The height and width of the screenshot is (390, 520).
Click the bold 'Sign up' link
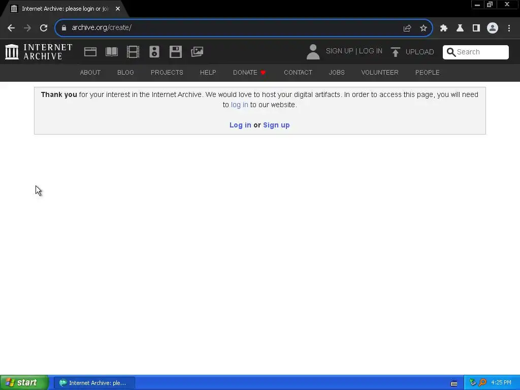click(x=276, y=125)
